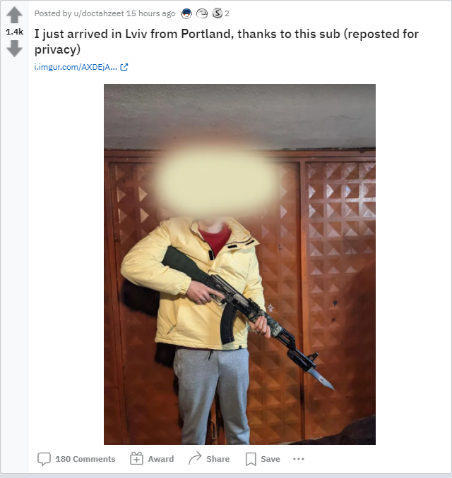Downvote the post with the down arrow
This screenshot has width=452, height=478.
(x=14, y=49)
